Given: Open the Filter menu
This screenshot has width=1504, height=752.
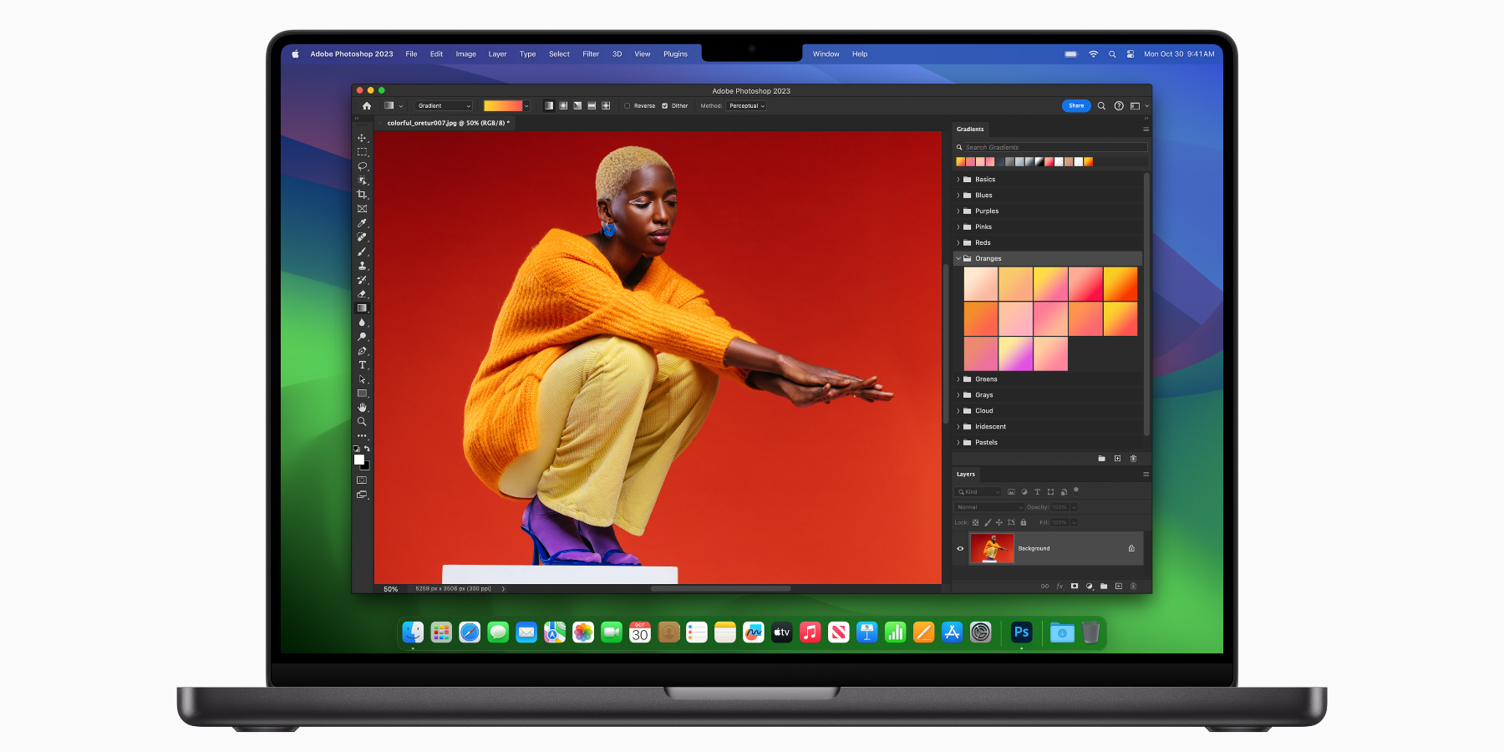Looking at the screenshot, I should [591, 53].
